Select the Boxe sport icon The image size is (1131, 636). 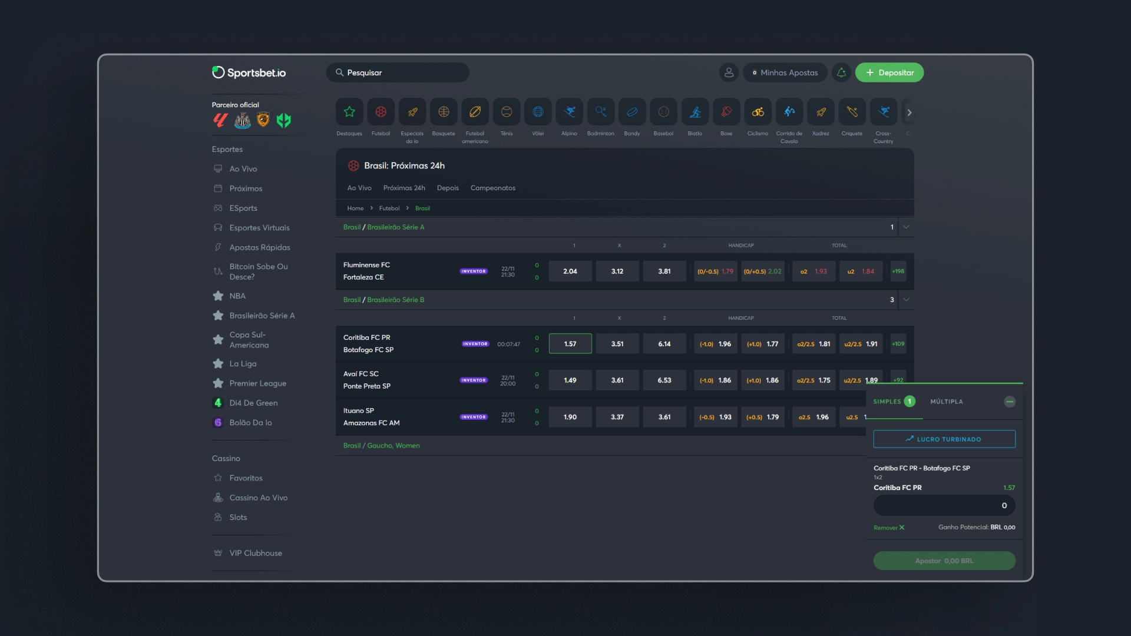(x=726, y=112)
